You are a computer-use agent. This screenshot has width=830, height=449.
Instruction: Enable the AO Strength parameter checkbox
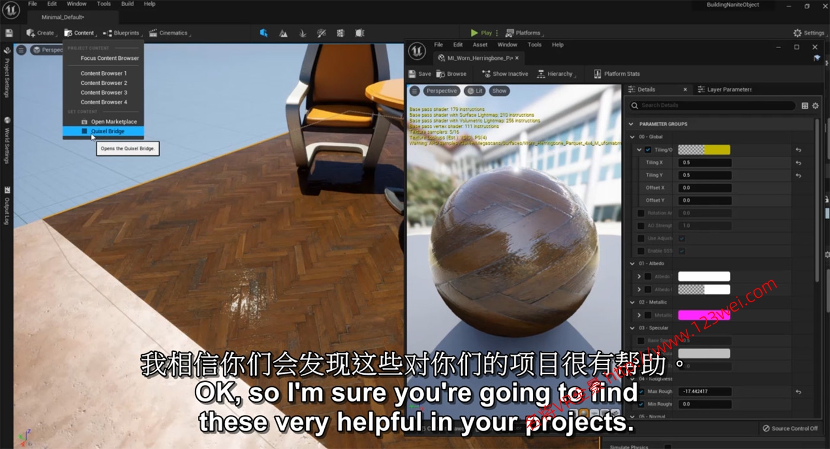click(x=641, y=226)
